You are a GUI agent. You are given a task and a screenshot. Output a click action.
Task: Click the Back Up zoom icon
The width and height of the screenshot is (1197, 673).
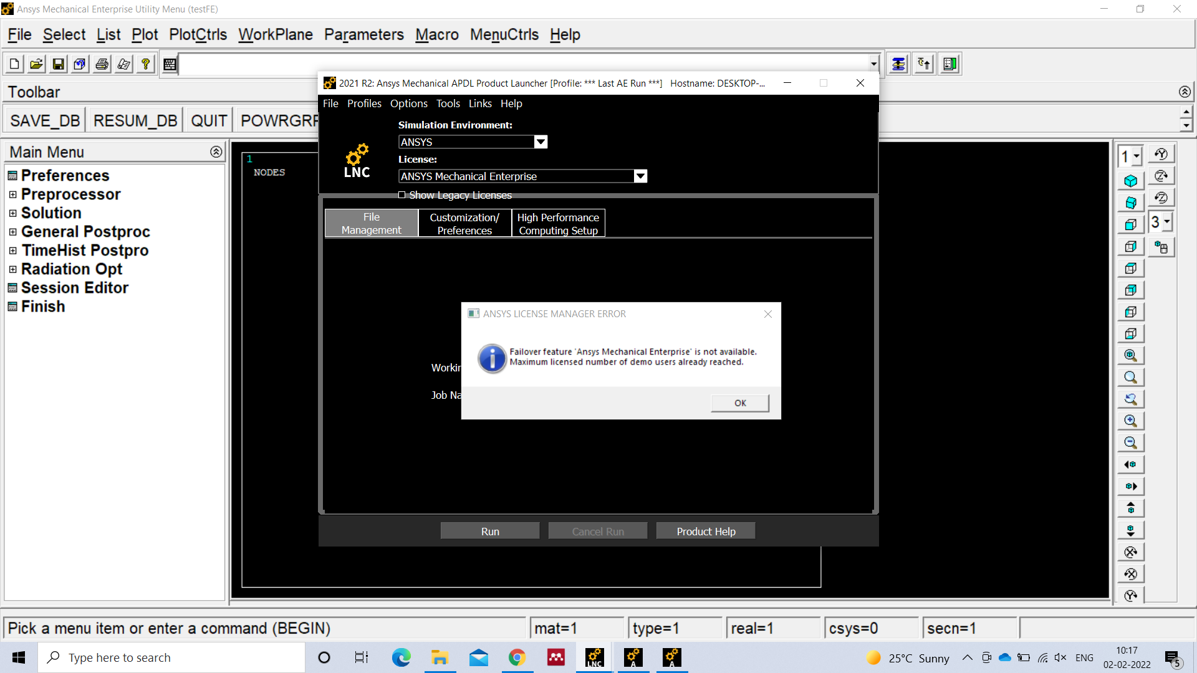pos(1130,399)
